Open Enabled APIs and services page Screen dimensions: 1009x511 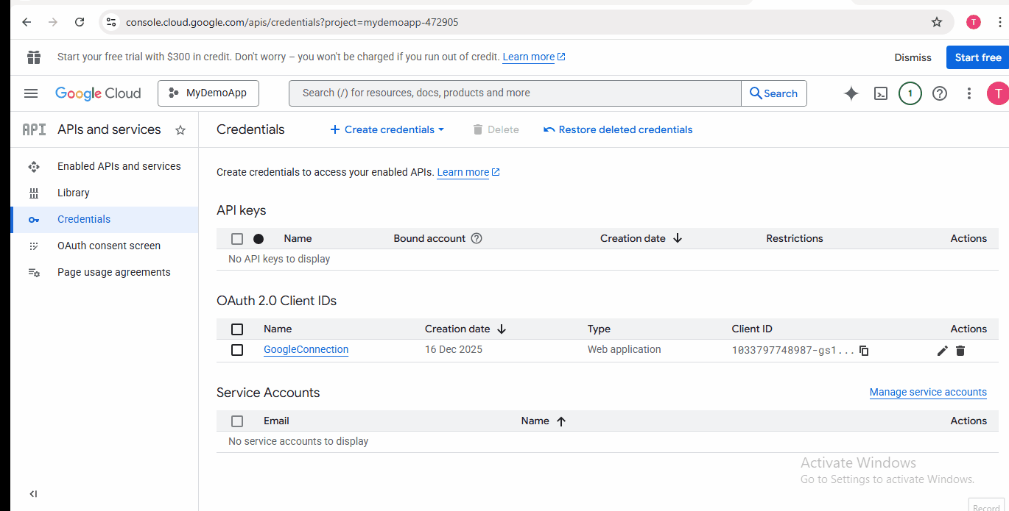pos(119,166)
